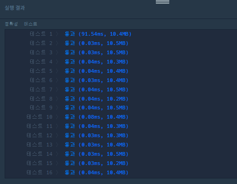Expand the chevron for 테스트 3
237x184 pixels.
pos(57,52)
